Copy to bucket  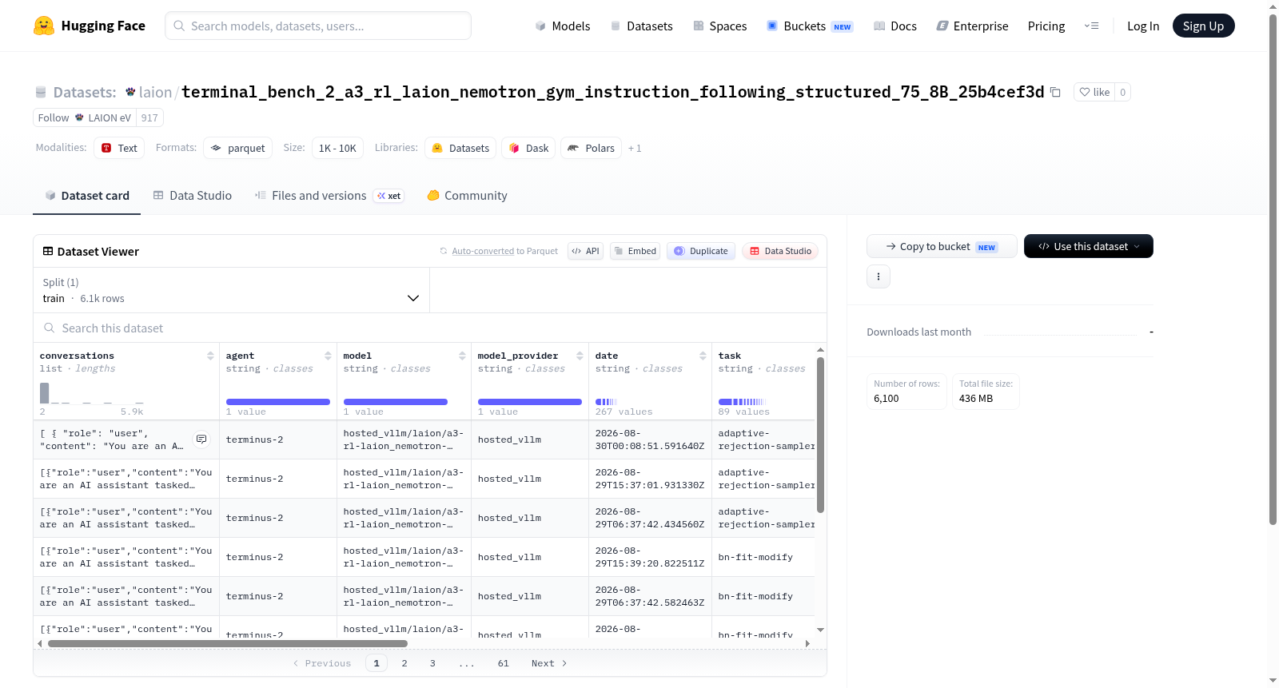[942, 246]
